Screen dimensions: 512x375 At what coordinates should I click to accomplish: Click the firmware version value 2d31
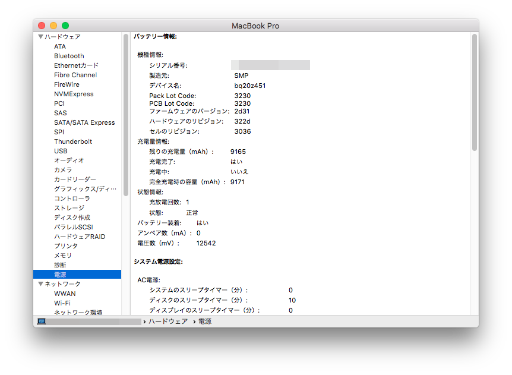pos(242,111)
